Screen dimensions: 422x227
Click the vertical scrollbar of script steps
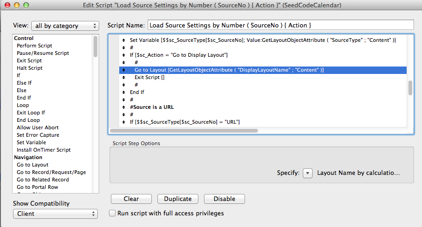click(410, 88)
